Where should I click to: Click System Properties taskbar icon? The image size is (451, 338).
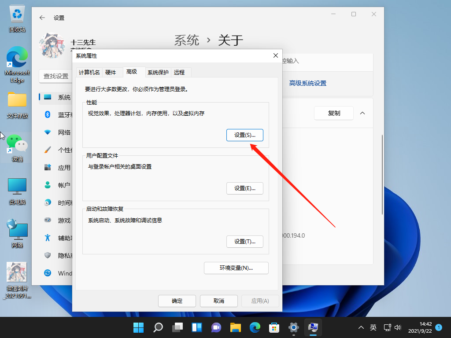click(x=313, y=327)
